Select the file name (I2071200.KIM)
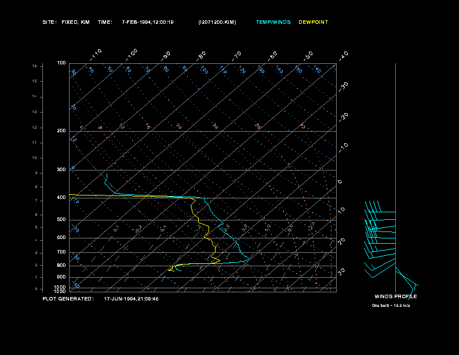 (x=217, y=22)
